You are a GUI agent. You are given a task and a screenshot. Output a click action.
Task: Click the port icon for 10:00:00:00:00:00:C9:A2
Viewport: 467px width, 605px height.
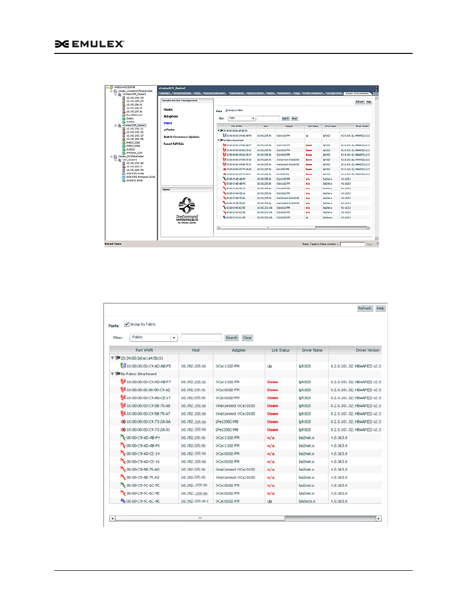coord(123,390)
